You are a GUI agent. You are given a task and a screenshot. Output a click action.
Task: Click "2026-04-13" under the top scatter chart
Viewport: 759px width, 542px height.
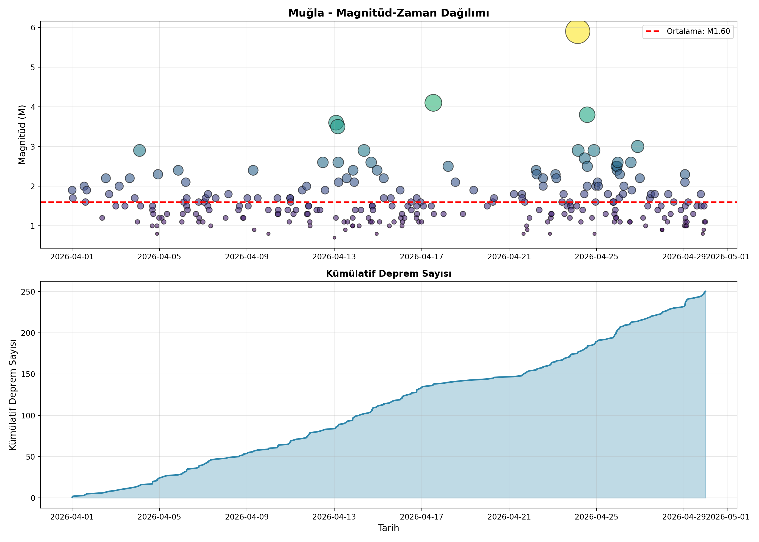pos(334,257)
